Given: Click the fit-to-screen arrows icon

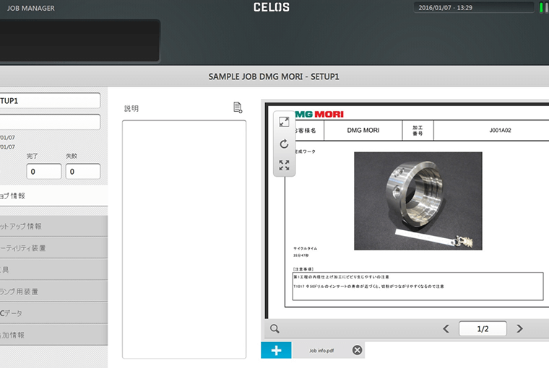Looking at the screenshot, I should (x=284, y=165).
